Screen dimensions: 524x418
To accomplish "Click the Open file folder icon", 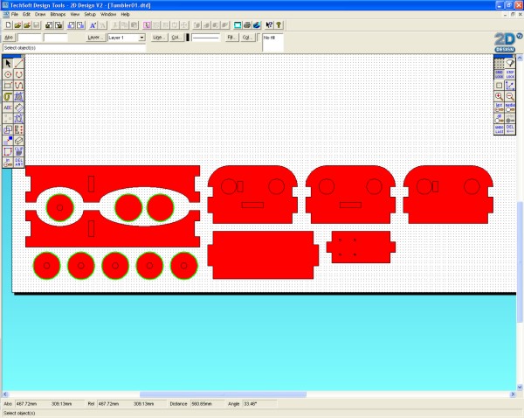I will click(x=17, y=25).
